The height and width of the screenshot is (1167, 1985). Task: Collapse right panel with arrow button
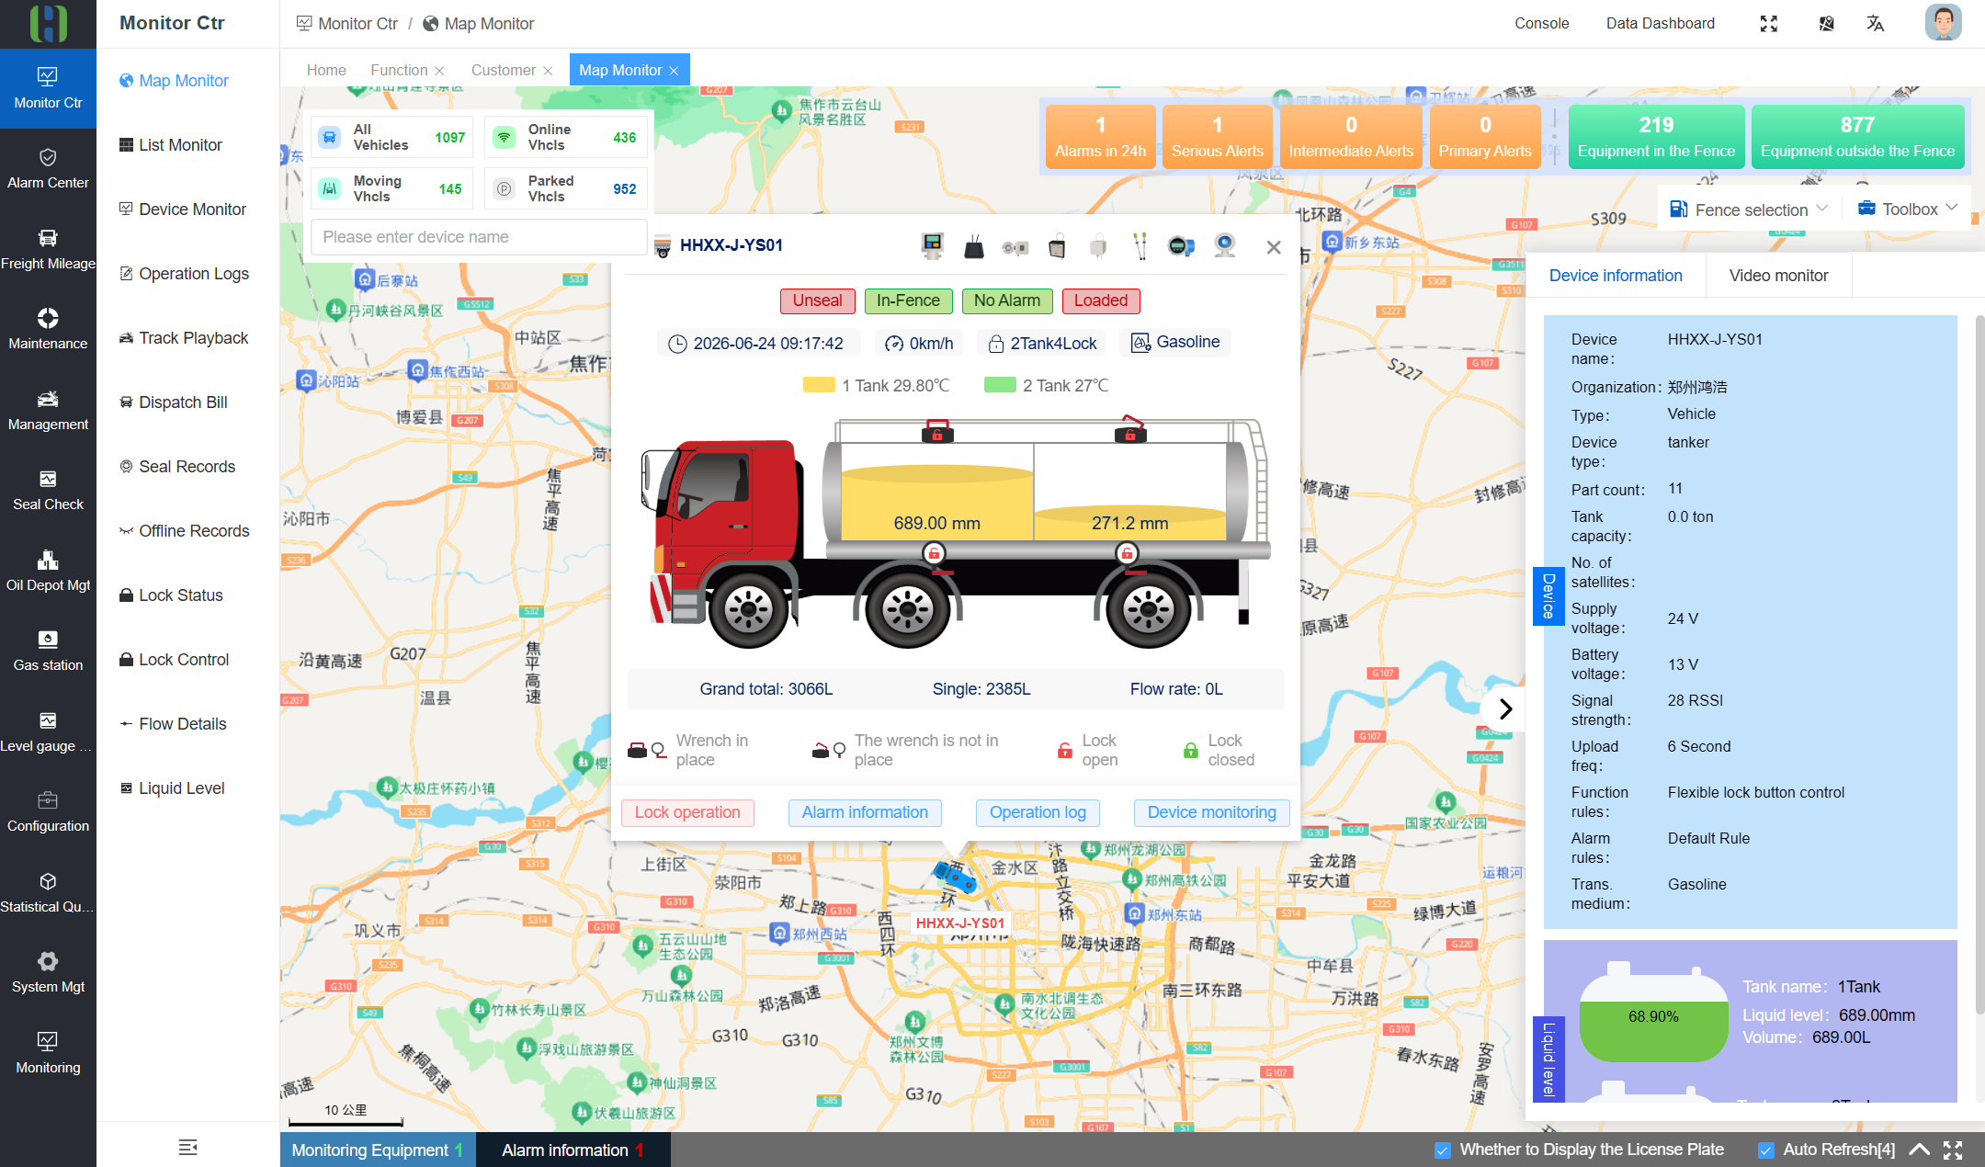coord(1504,708)
